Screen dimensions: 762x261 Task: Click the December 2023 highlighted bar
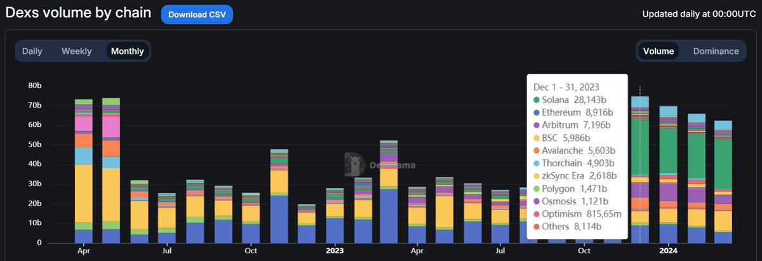click(x=639, y=170)
